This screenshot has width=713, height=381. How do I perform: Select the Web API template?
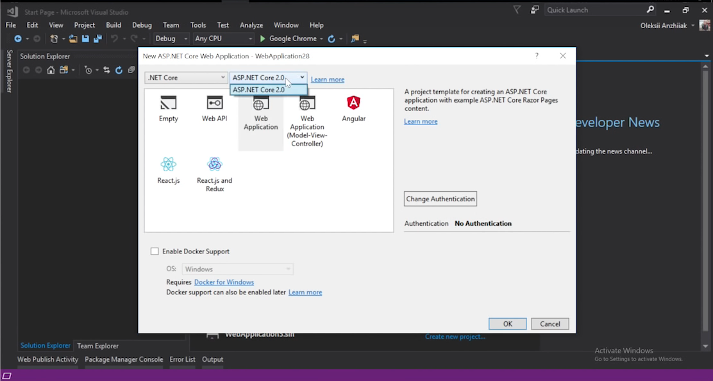(x=215, y=108)
